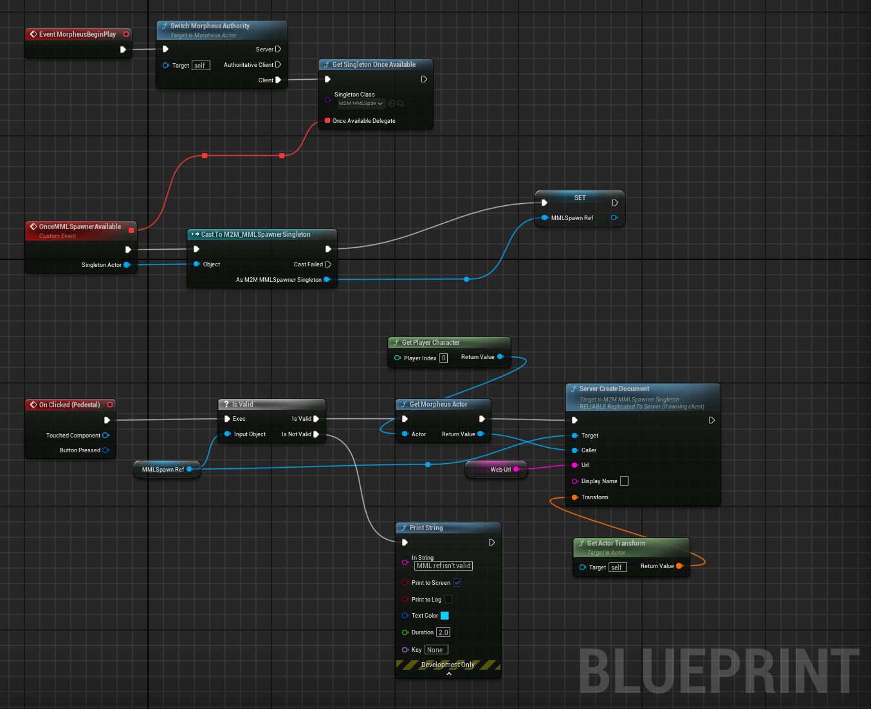
Task: Open the Singleton Class dropdown
Action: pos(362,104)
